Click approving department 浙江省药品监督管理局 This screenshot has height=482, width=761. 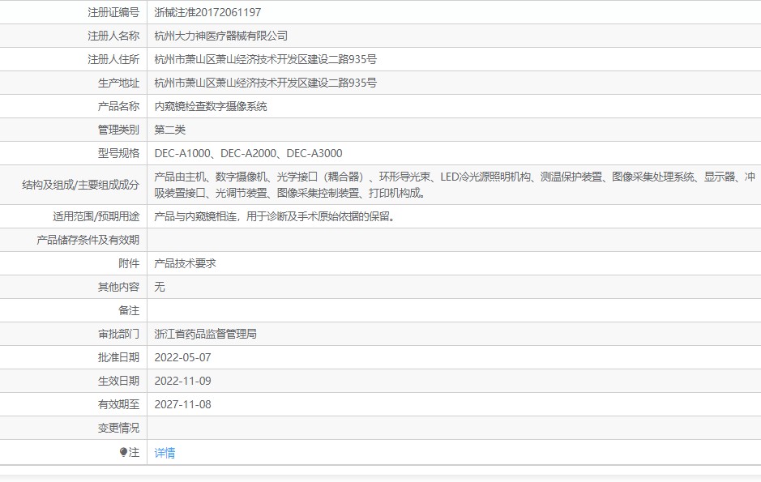coord(205,334)
